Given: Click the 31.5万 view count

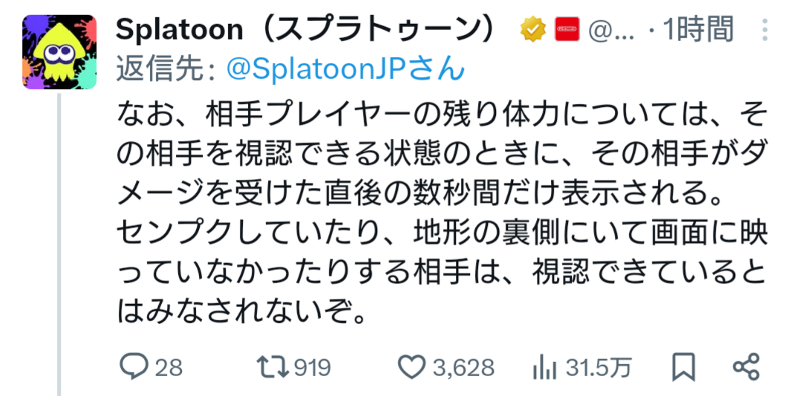Looking at the screenshot, I should (598, 367).
